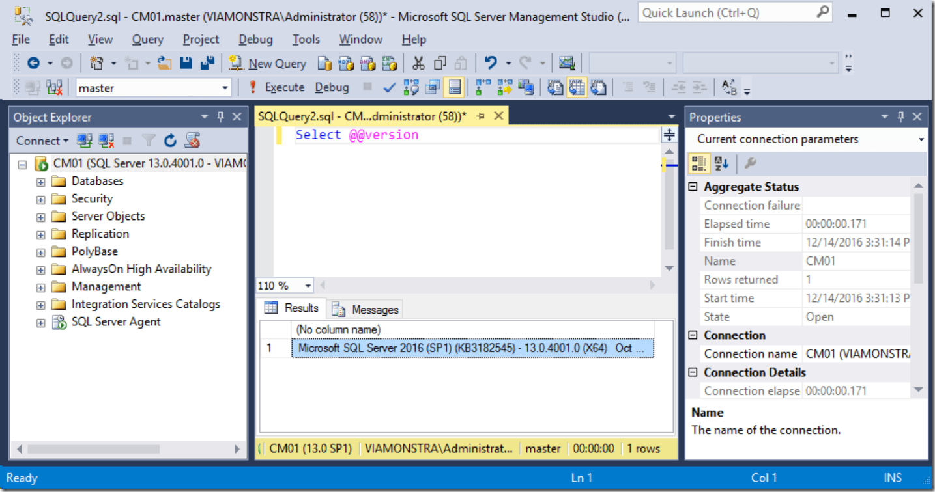Click the Save floppy disk icon
935x492 pixels.
[186, 63]
